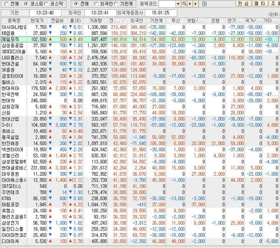Select the 기관계 radio button

[x=116, y=4]
